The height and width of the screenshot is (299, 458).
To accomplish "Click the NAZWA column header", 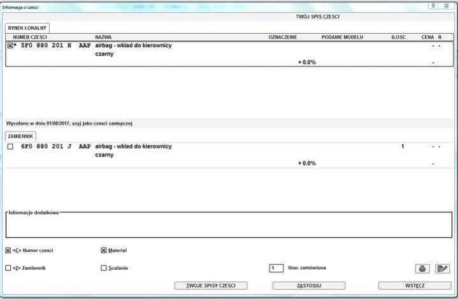I will pos(103,37).
